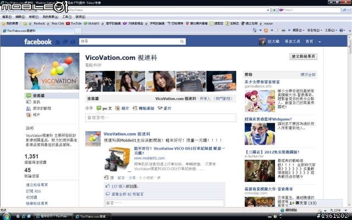Image resolution: width=352 pixels, height=220 pixels.
Task: Click the RSS feeds icon in command bar
Action: point(266,30)
